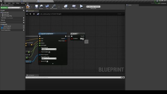
Task: Select Event Begin Play in graph list
Action: coord(8,16)
